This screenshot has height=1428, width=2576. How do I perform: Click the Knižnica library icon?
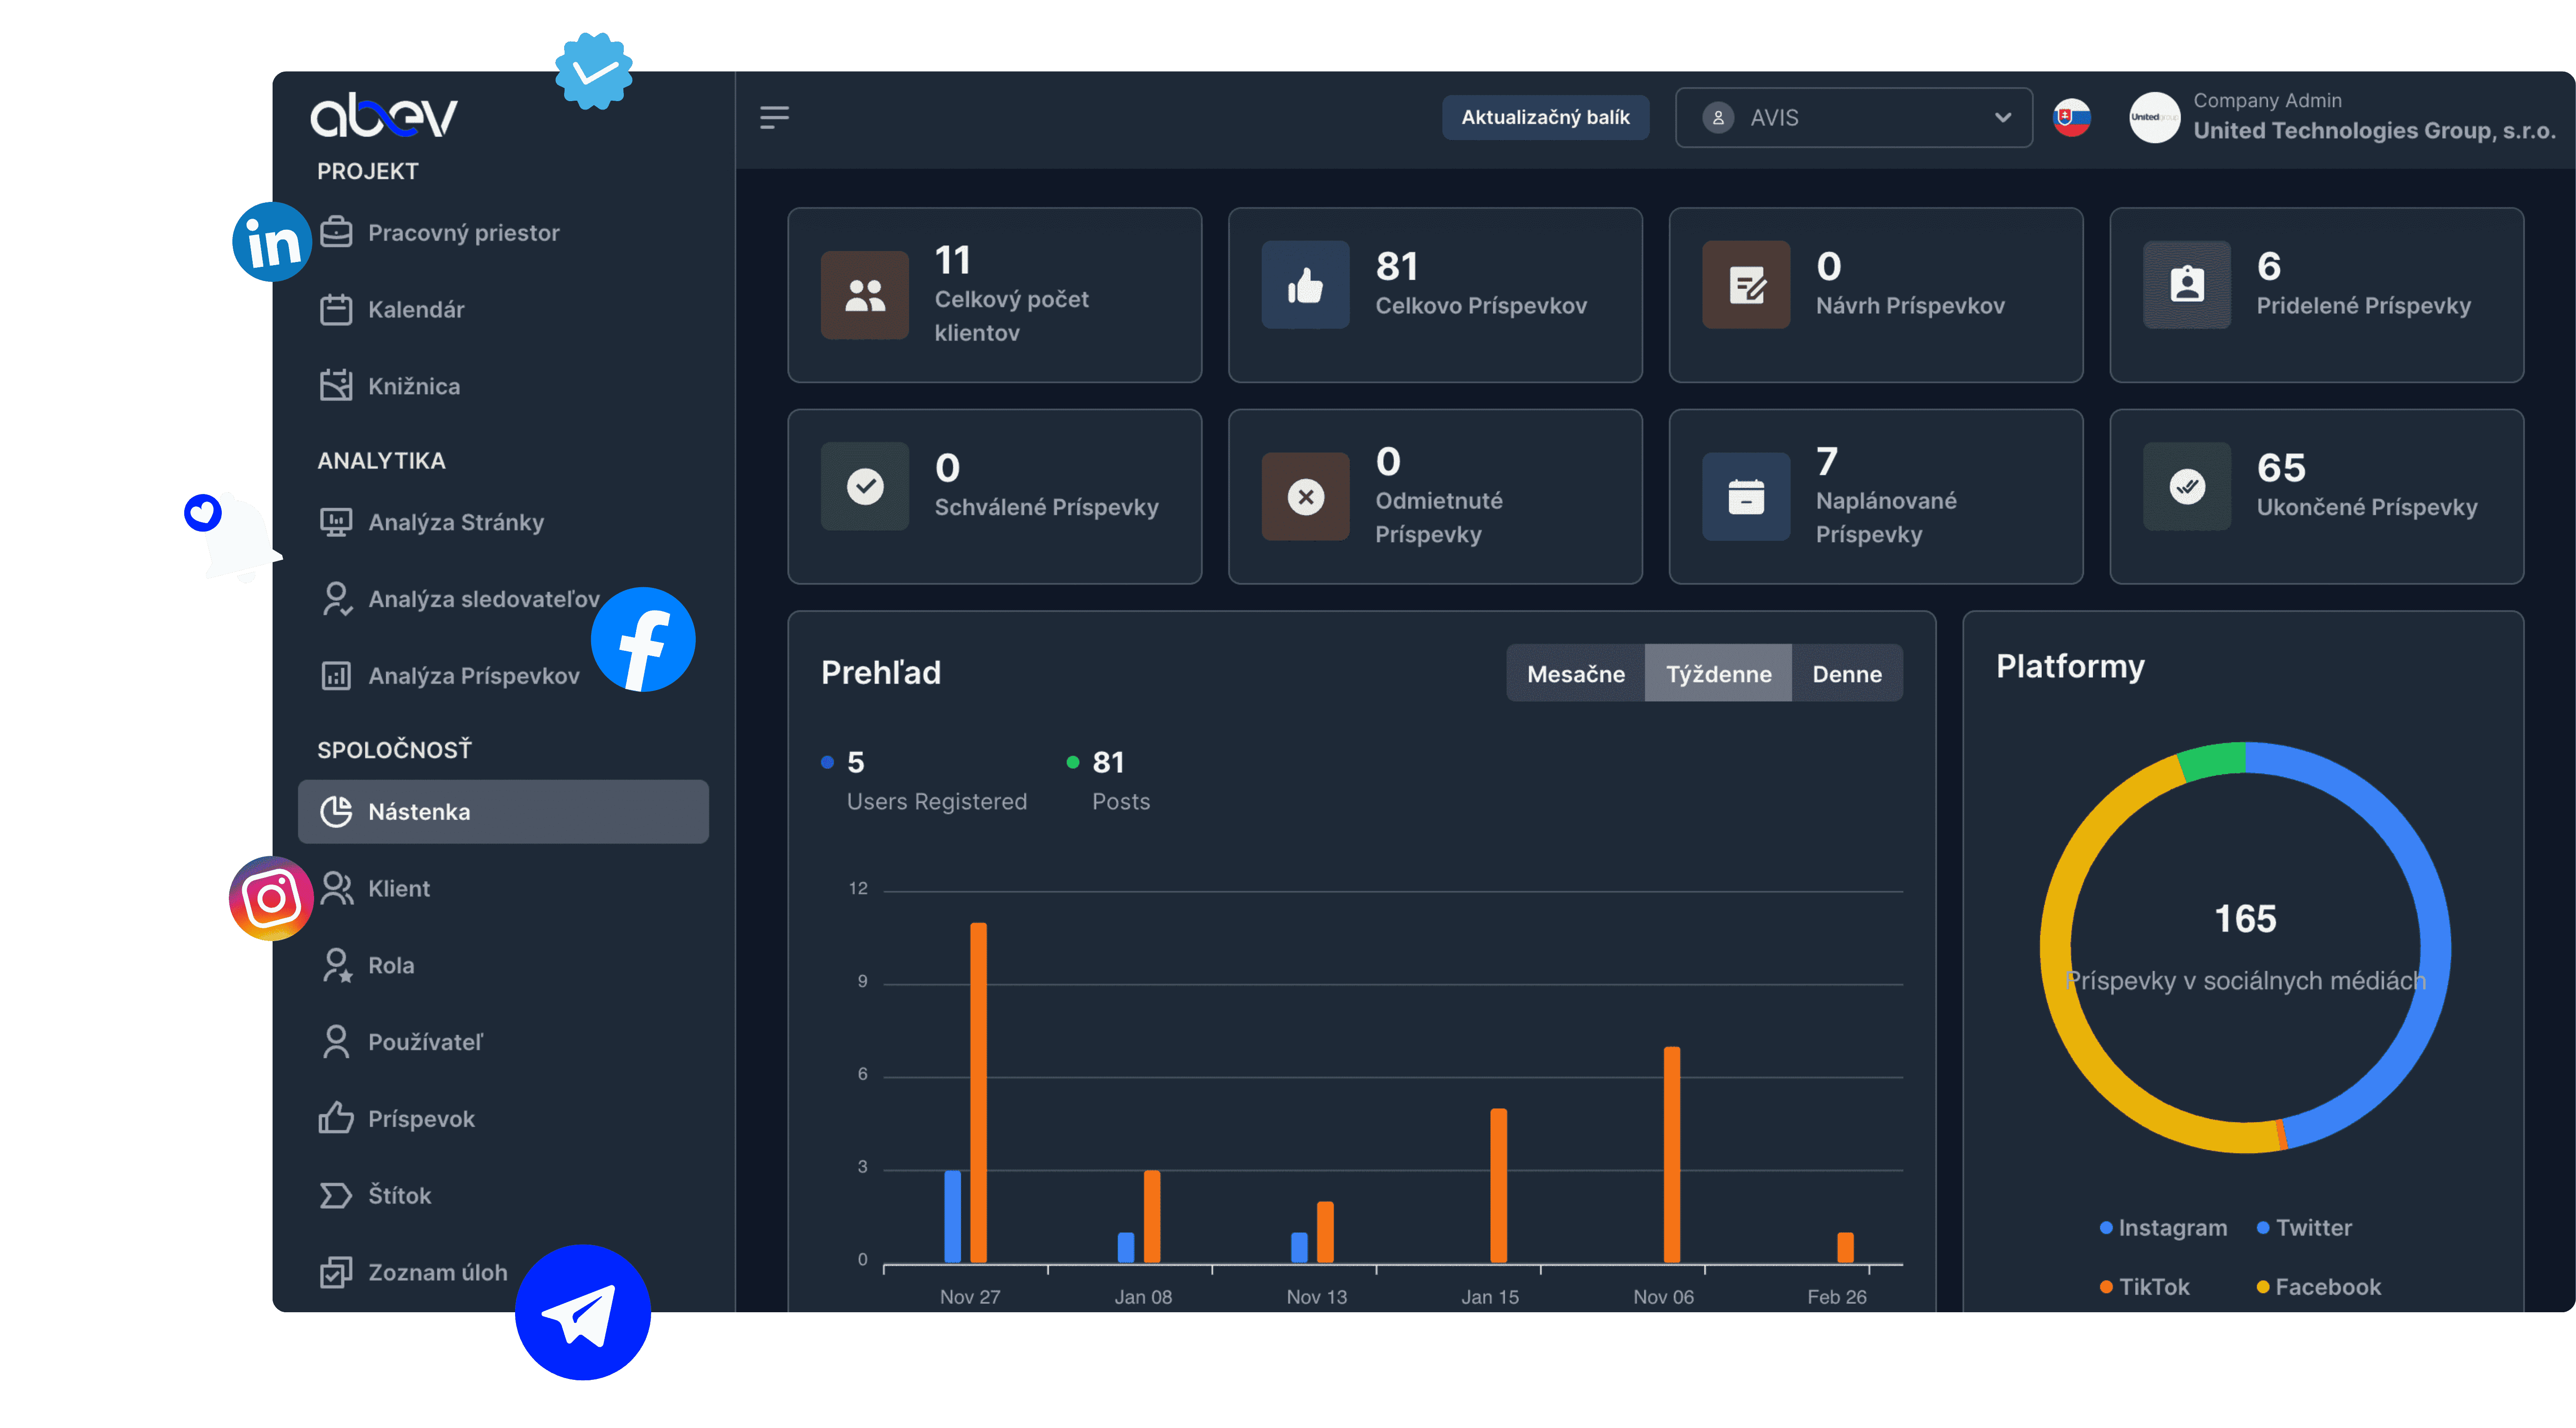[336, 386]
